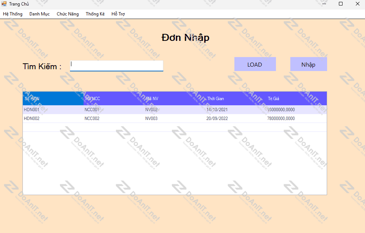Click the Nhập button
Screen dimensions: 365x233
coord(308,64)
